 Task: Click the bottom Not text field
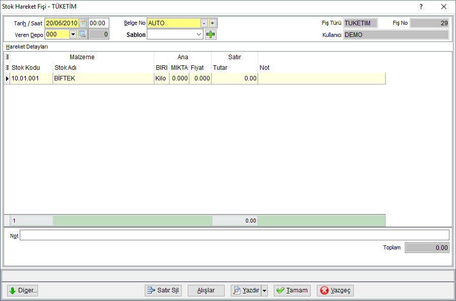point(234,235)
